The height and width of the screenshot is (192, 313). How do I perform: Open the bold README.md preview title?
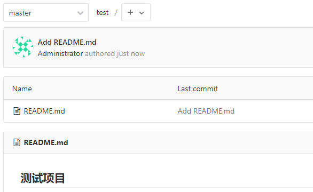[46, 142]
